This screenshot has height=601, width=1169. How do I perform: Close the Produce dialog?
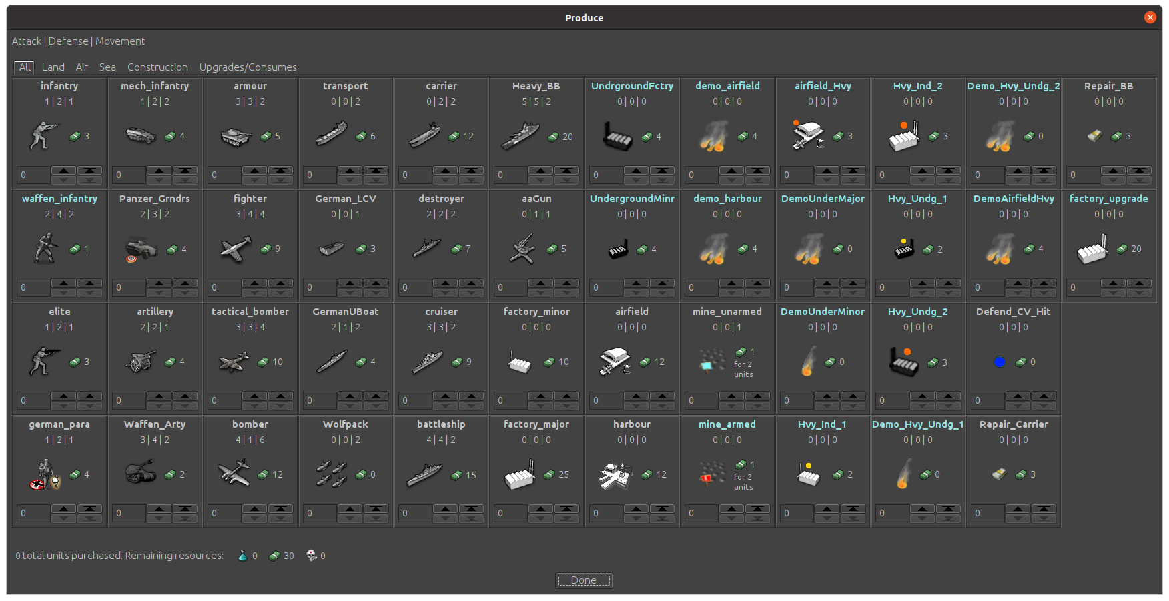pos(1150,18)
